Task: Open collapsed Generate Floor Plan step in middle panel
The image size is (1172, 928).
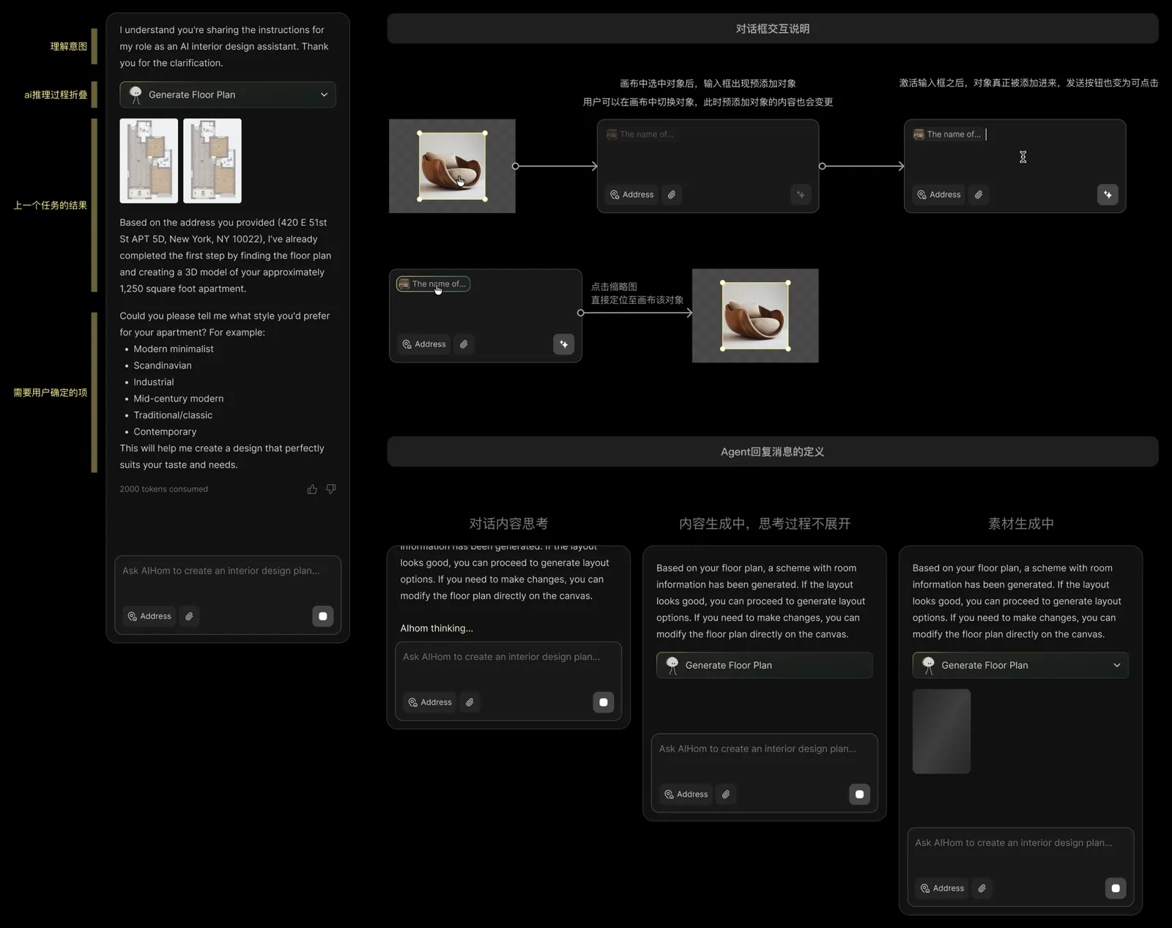Action: (x=764, y=665)
